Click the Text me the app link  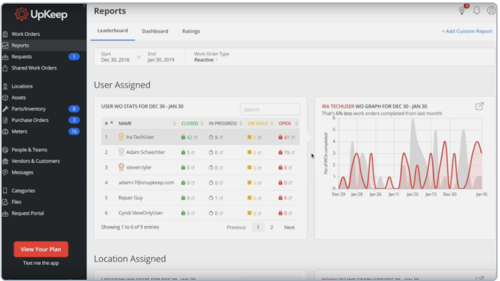point(41,263)
